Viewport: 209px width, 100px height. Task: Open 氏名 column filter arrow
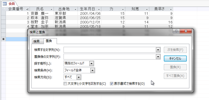[x=51, y=9]
